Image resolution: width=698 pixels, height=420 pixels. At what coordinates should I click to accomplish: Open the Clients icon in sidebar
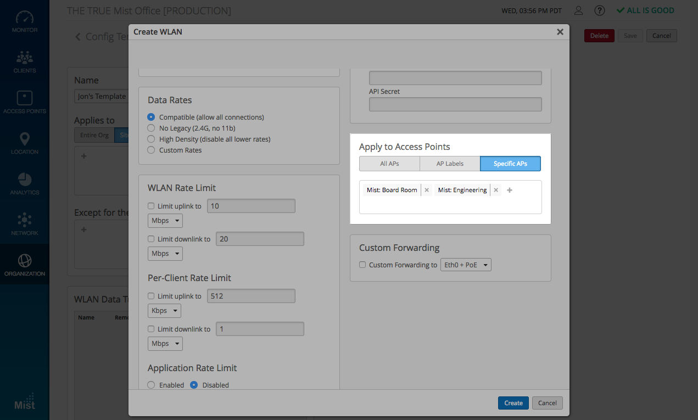pos(24,62)
